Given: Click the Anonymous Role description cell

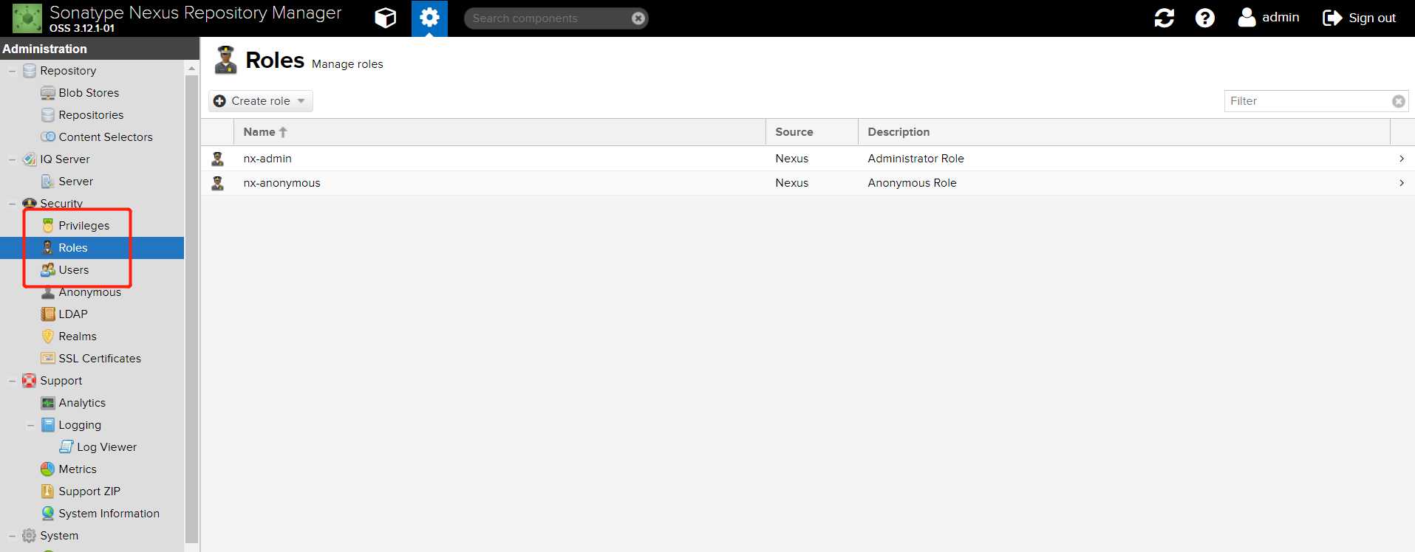Looking at the screenshot, I should click(x=912, y=183).
